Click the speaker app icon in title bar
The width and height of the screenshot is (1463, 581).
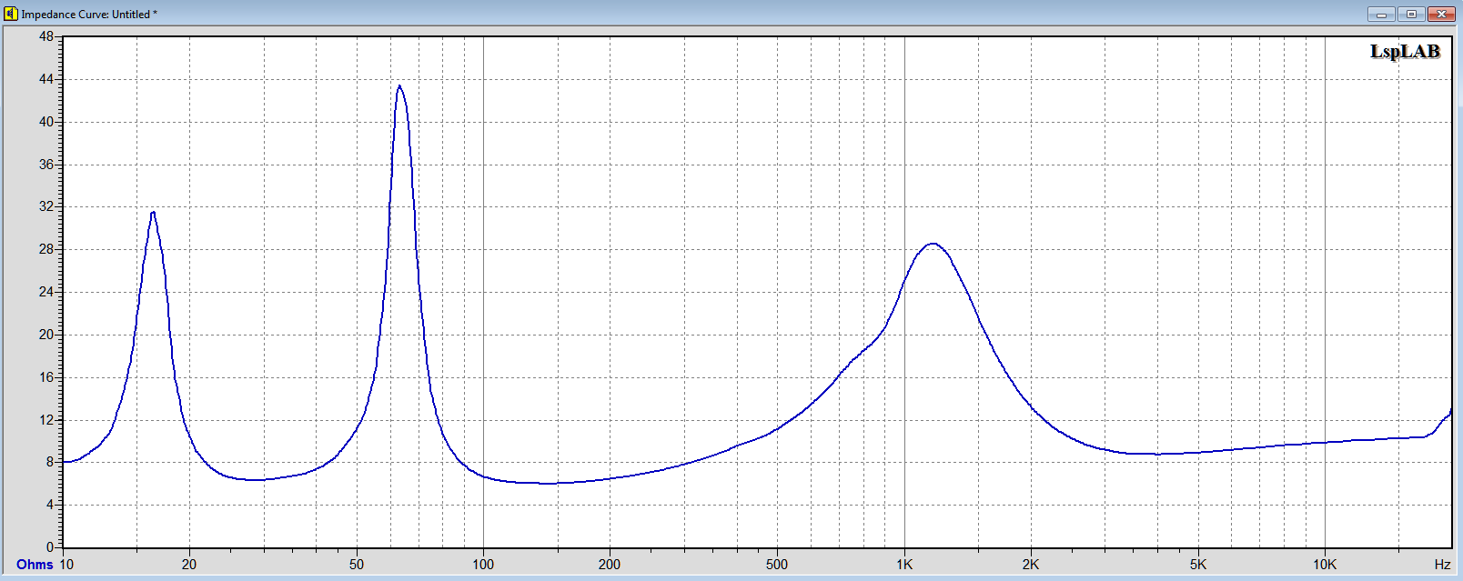pos(11,14)
